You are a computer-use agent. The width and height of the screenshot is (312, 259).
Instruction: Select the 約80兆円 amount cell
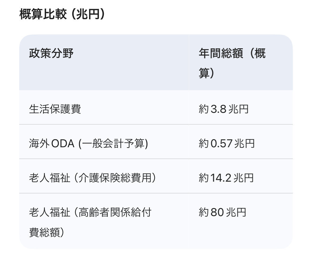(222, 212)
